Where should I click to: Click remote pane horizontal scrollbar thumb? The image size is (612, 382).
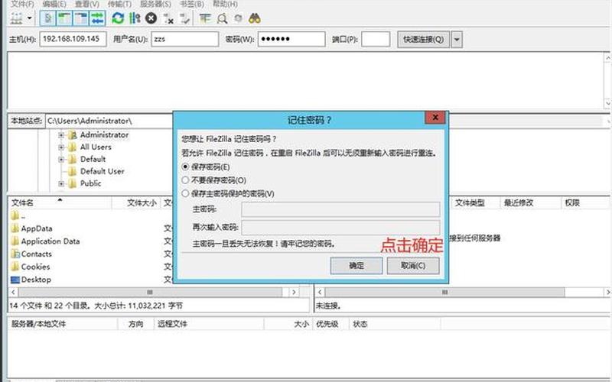coord(445,293)
